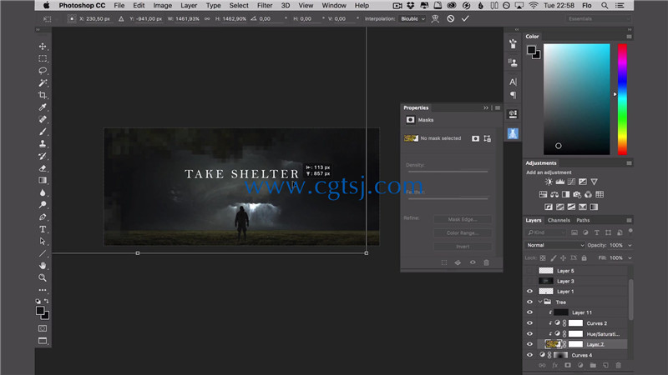Select the Rectangular Marquee tool
This screenshot has width=668, height=375.
pos(43,58)
